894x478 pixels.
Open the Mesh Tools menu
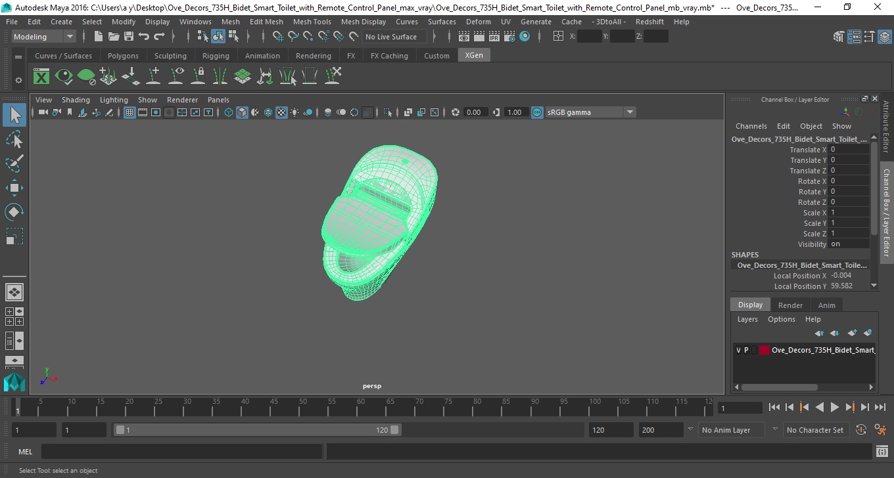pyautogui.click(x=312, y=22)
